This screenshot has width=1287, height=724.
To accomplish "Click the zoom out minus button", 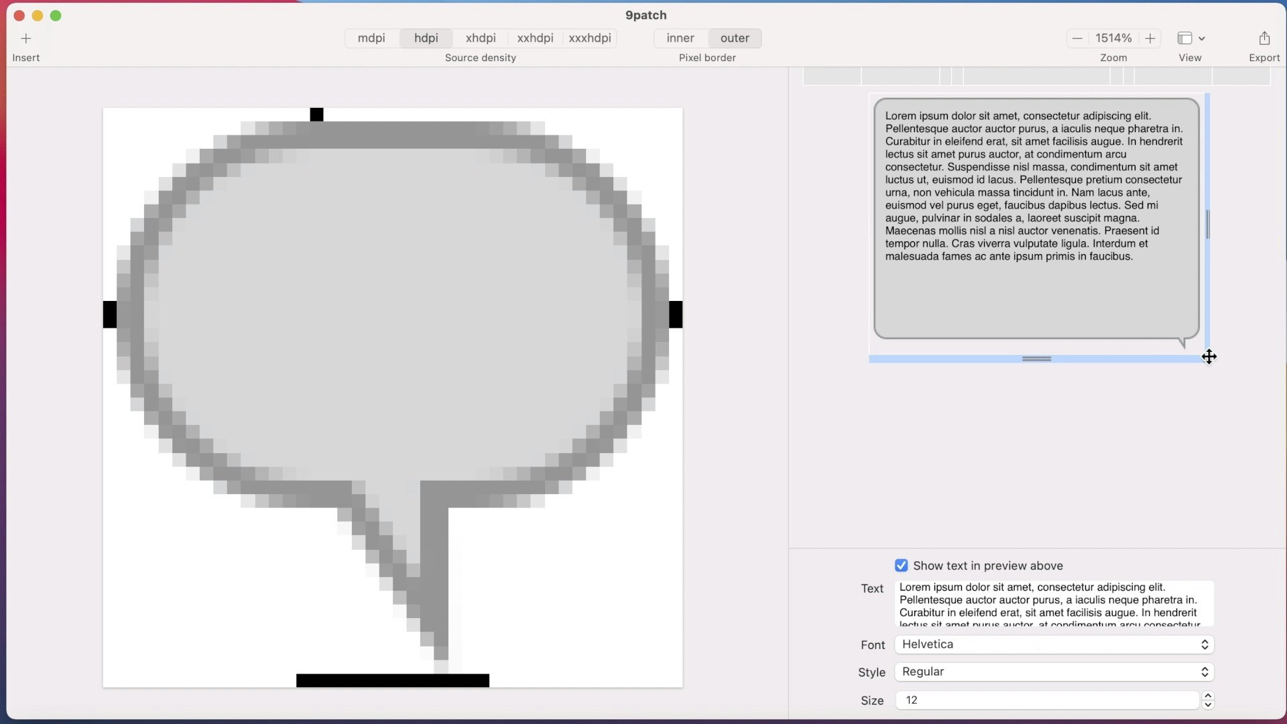I will click(1077, 38).
